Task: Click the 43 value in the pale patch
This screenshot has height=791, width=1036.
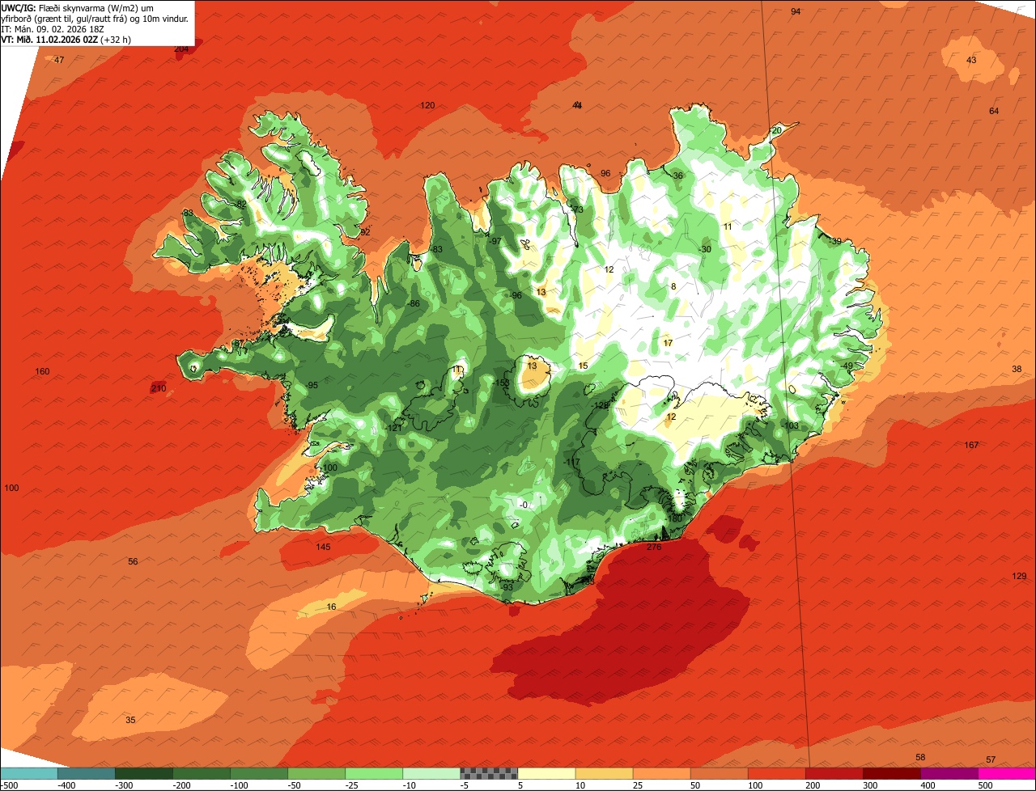Action: click(971, 61)
